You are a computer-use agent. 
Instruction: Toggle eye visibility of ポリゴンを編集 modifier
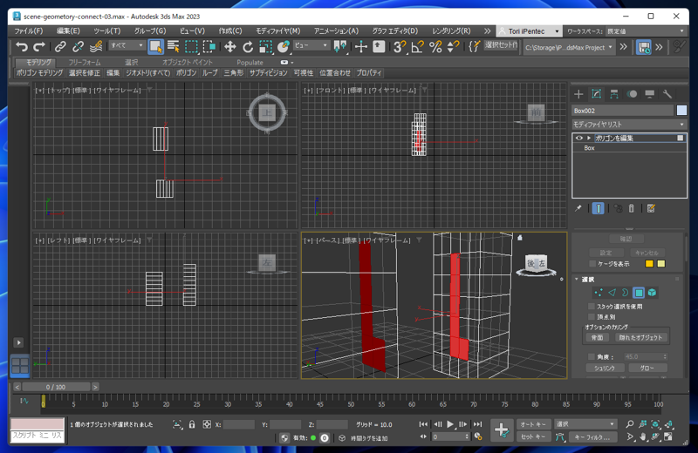pos(578,138)
